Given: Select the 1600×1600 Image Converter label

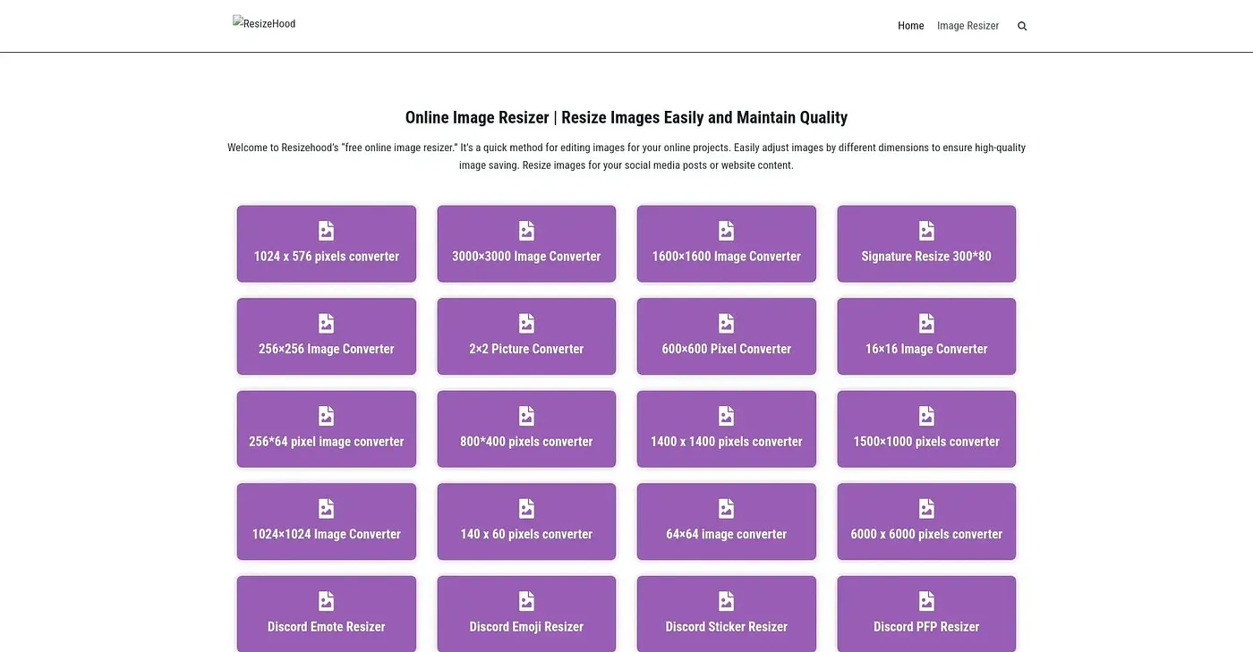Looking at the screenshot, I should click(x=726, y=257).
